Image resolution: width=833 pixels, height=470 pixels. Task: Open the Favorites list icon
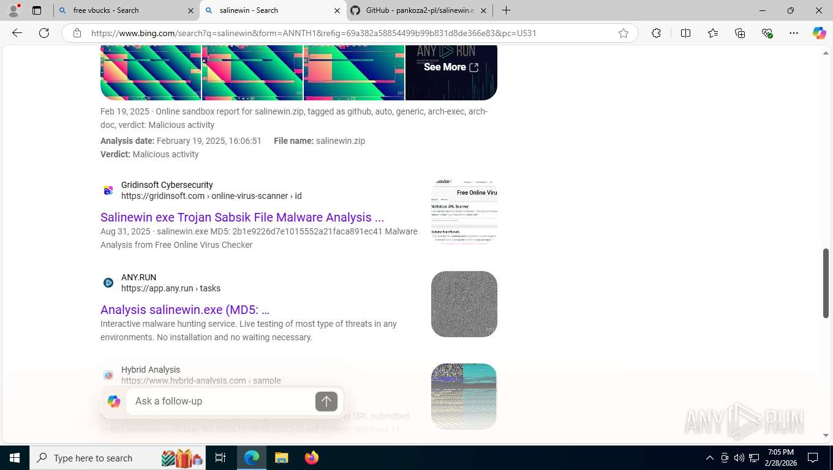pyautogui.click(x=713, y=33)
